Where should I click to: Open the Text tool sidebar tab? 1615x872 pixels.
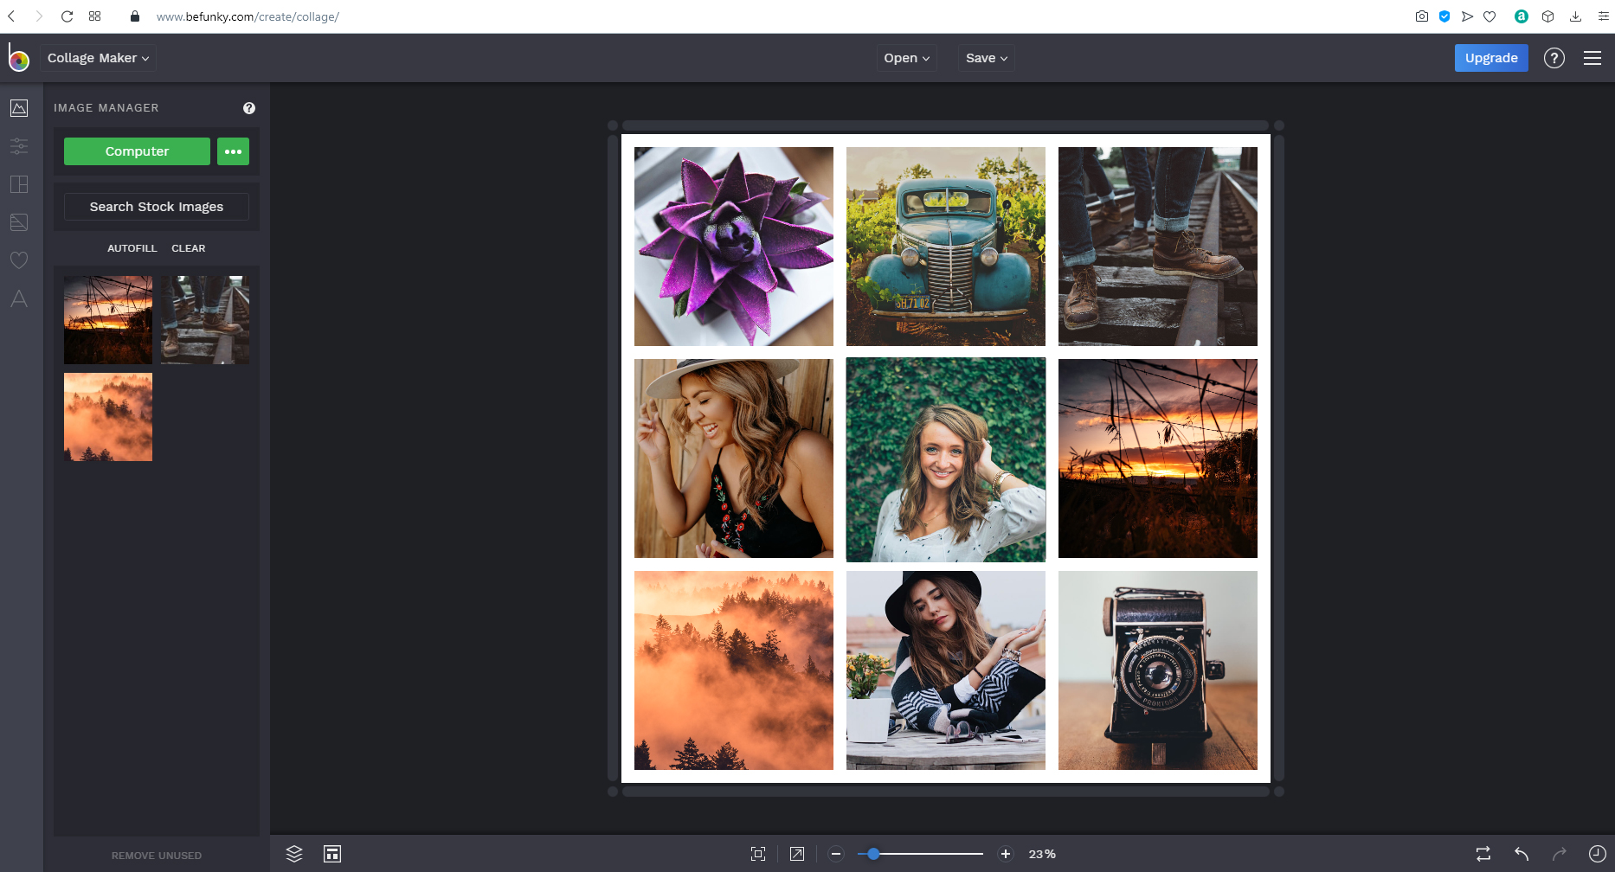(19, 298)
